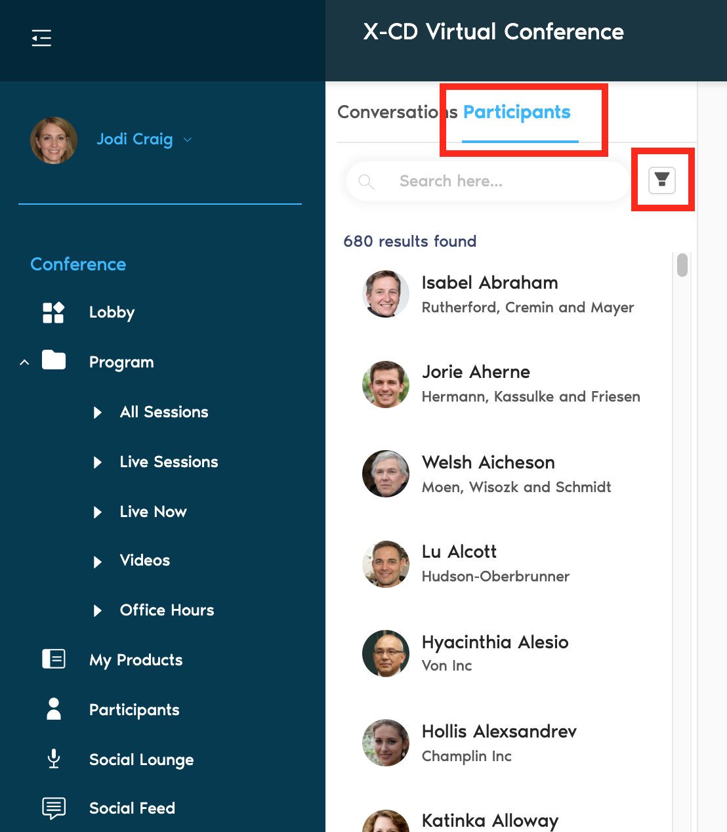Click the Participants person icon in sidebar

tap(54, 709)
